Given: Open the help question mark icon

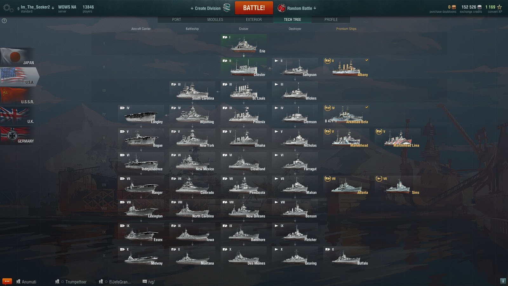Looking at the screenshot, I should click(4, 21).
